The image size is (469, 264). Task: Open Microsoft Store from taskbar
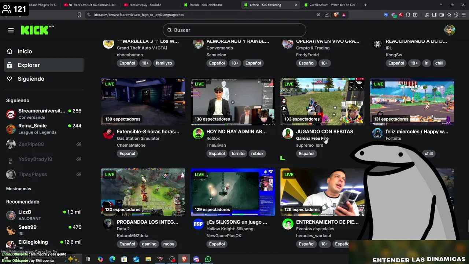pos(124,259)
